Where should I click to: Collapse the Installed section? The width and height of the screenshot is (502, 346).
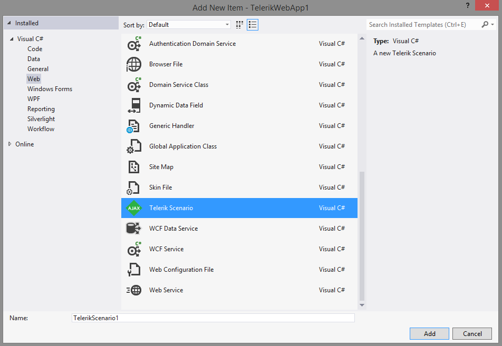point(9,23)
